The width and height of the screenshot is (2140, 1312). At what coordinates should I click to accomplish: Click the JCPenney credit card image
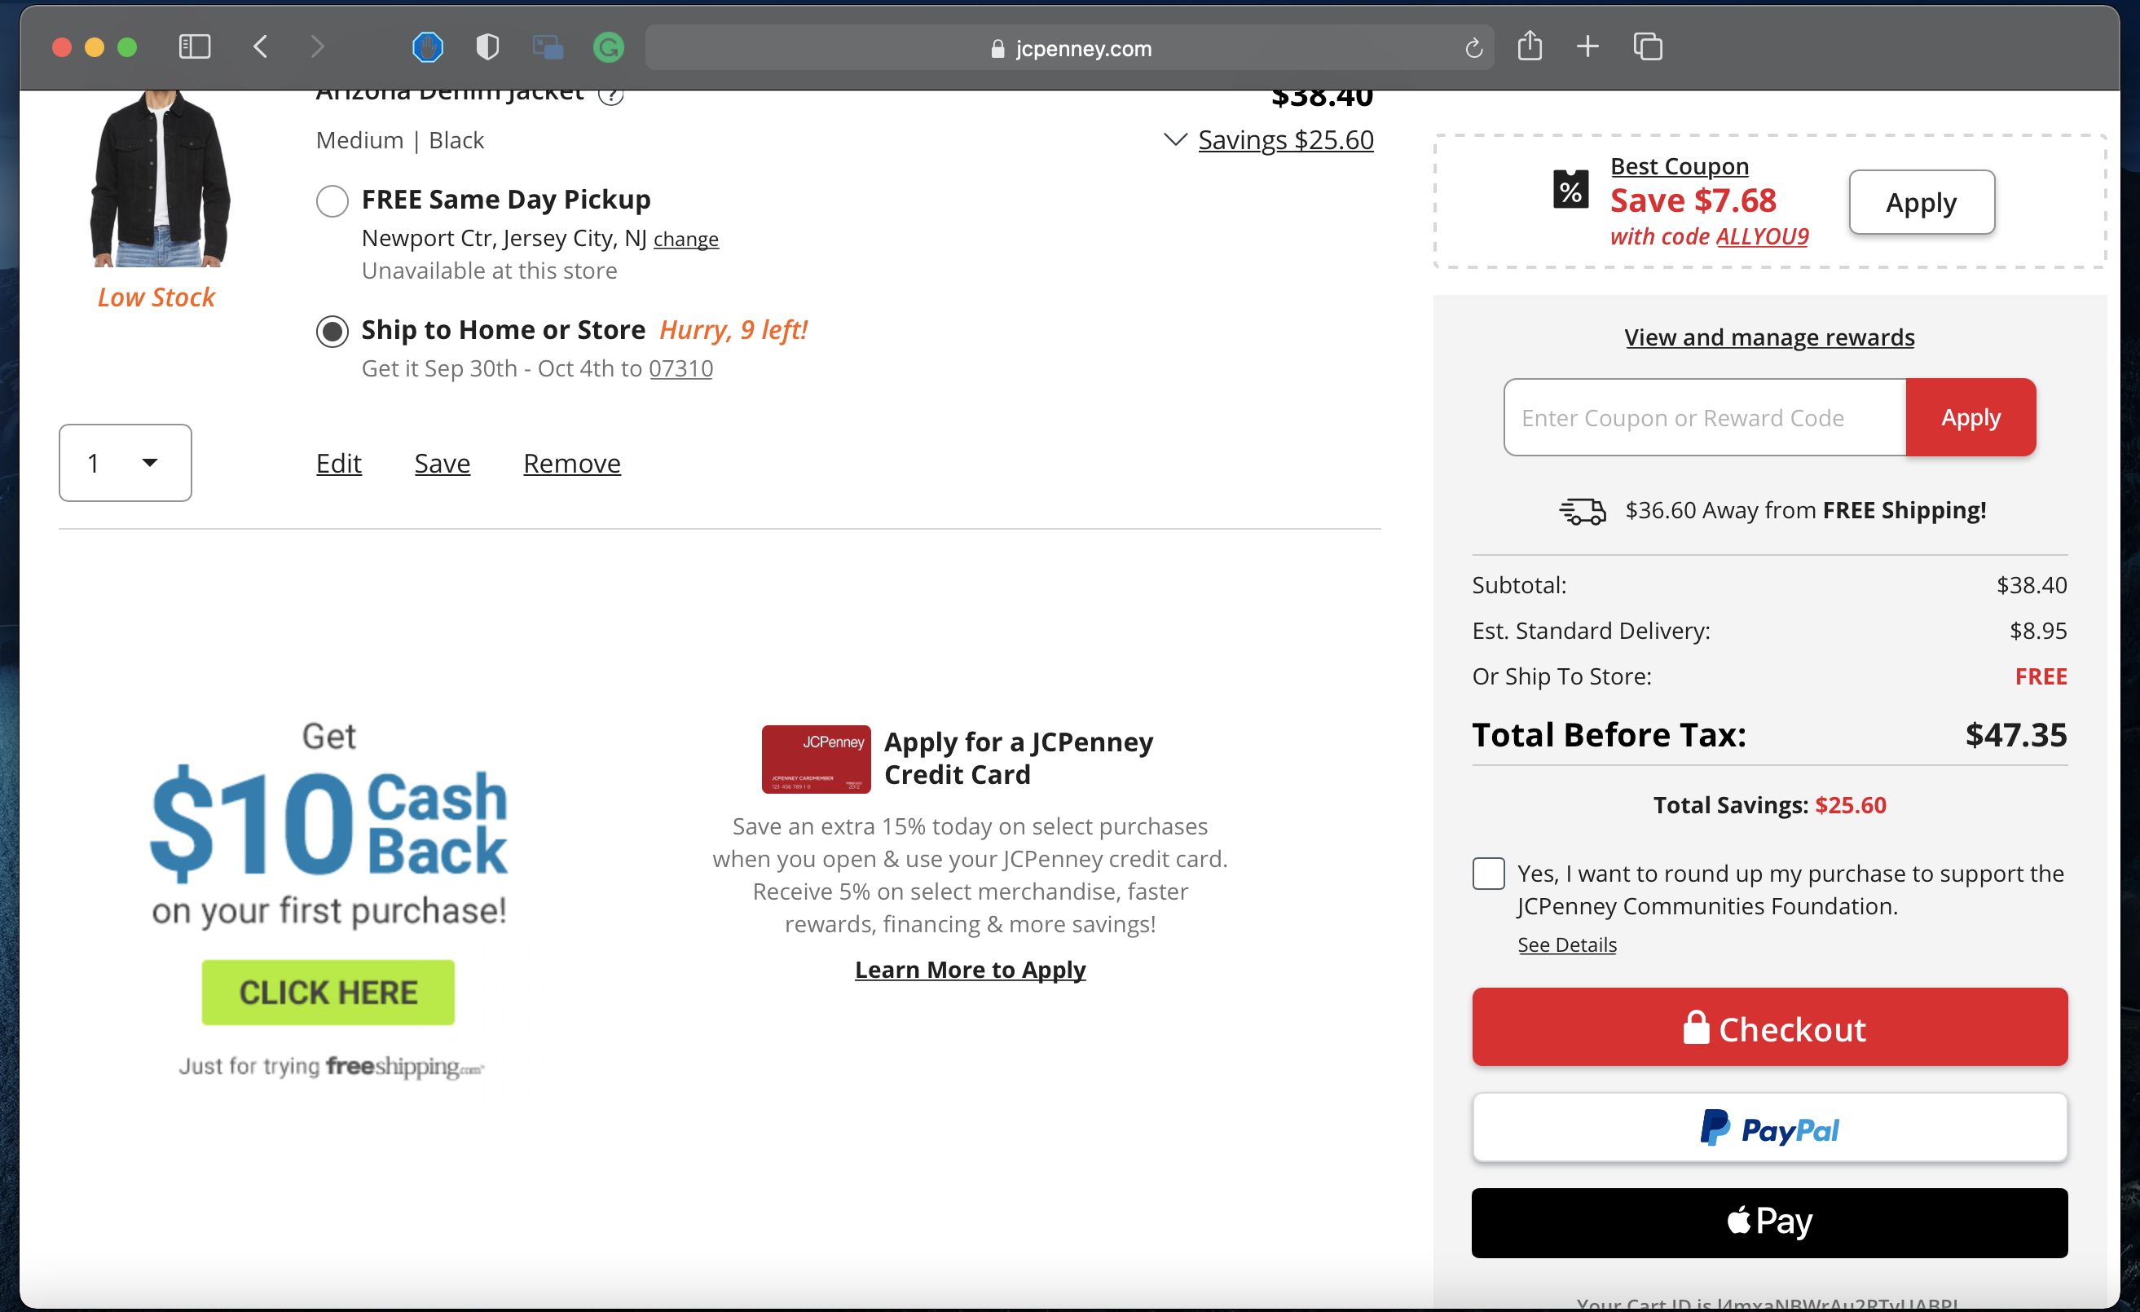816,759
